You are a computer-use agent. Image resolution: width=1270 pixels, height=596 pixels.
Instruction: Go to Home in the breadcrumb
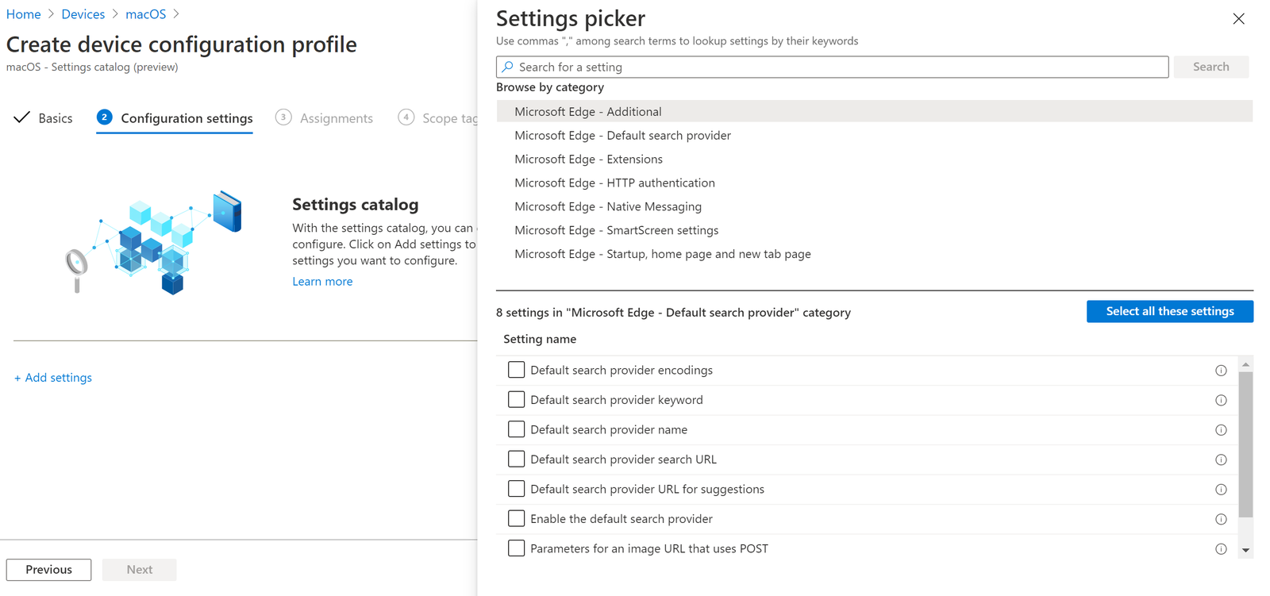point(24,14)
